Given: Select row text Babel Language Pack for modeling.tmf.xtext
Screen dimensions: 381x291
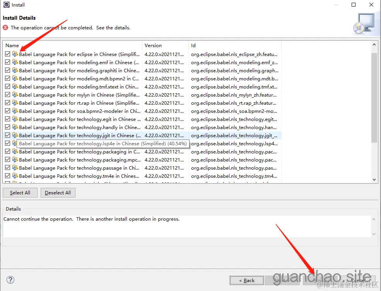Looking at the screenshot, I should click(x=79, y=87).
